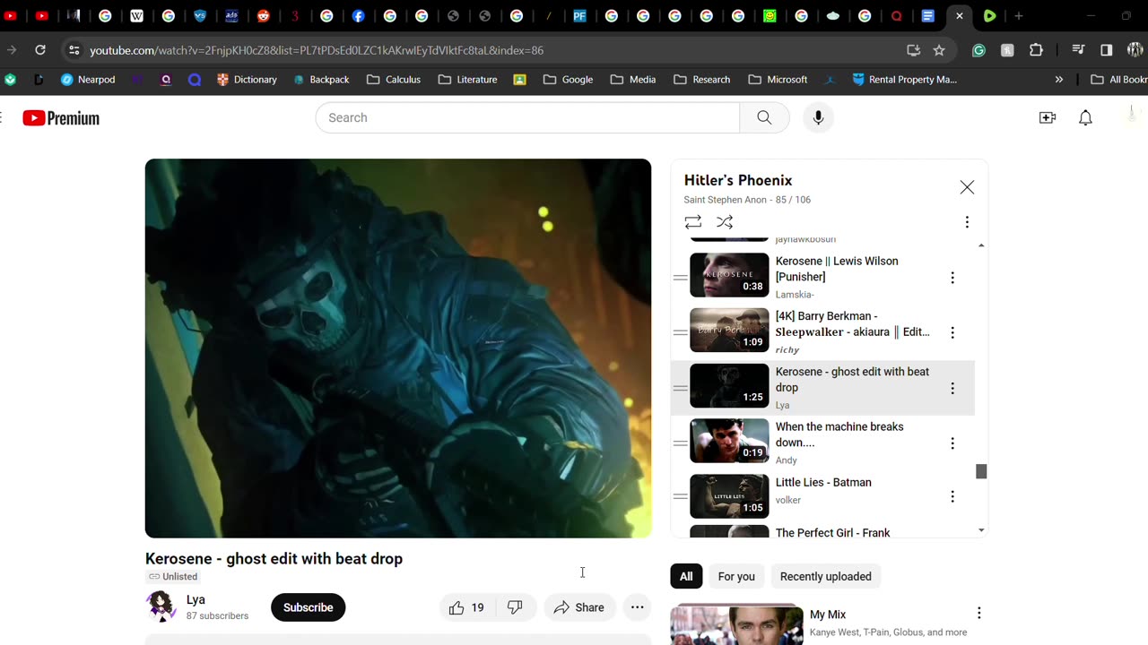Open menu for Kerosene || Lewis Wilson [Punisher]
The width and height of the screenshot is (1148, 645).
click(x=952, y=278)
